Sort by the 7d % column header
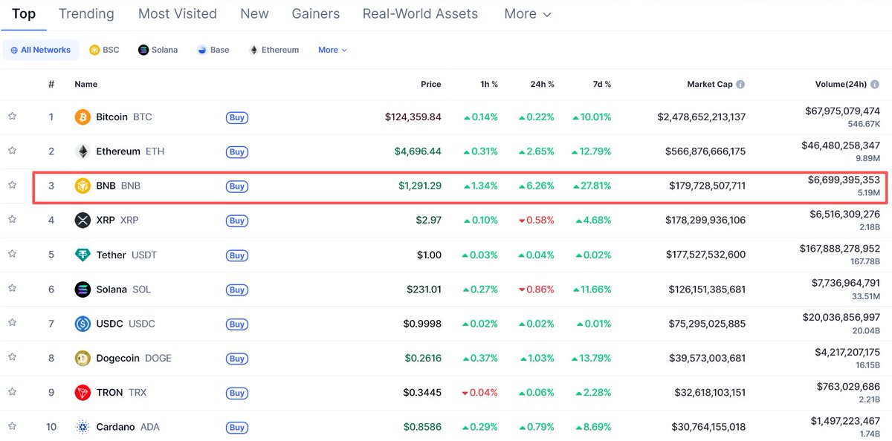The height and width of the screenshot is (441, 892). pos(601,85)
